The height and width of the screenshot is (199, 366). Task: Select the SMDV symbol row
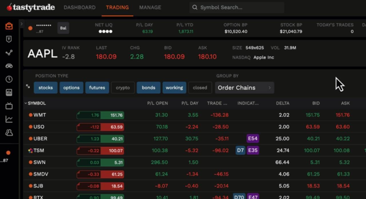click(x=194, y=174)
